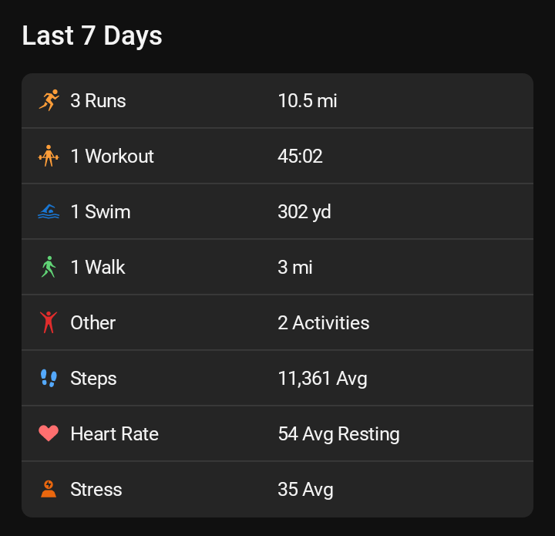Open the 1 Workout label

click(112, 156)
